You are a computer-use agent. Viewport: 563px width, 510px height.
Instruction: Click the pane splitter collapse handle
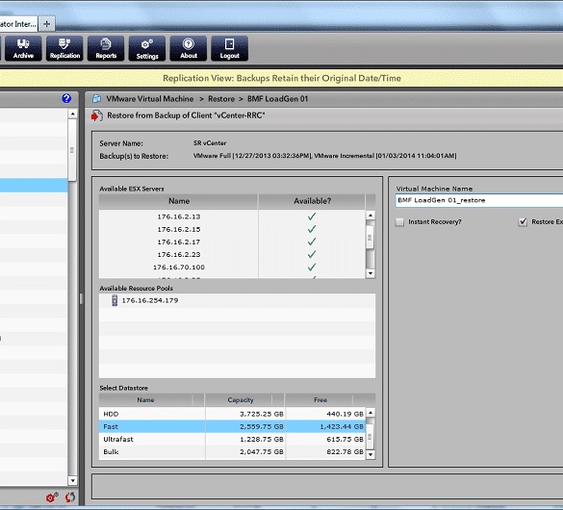[x=81, y=298]
